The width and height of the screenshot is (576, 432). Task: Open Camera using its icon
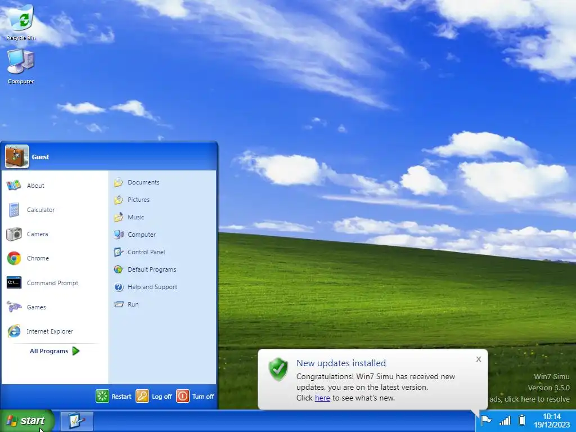(13, 234)
